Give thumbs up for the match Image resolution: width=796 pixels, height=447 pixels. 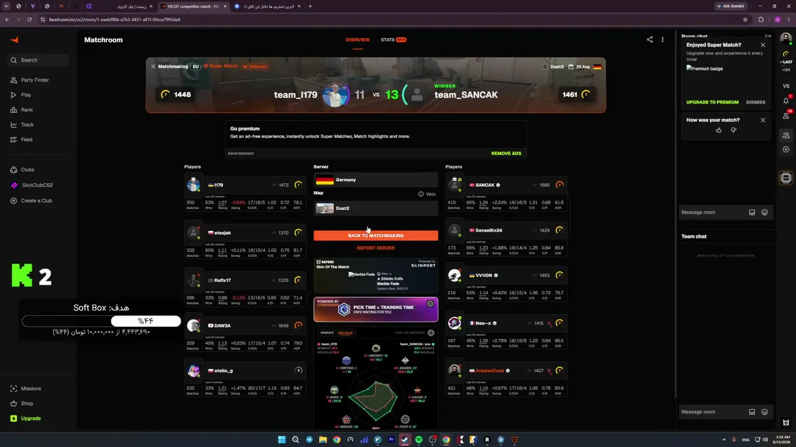719,130
